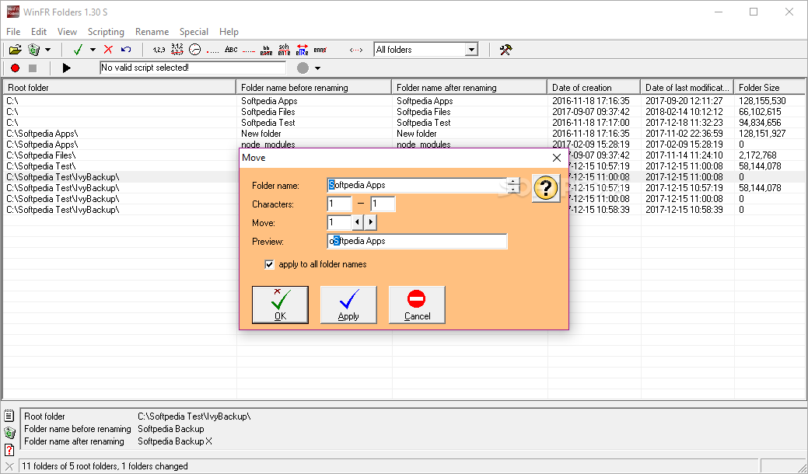
Task: Select the 'C:\Softpedia Files\' root folder row
Action: 41,155
